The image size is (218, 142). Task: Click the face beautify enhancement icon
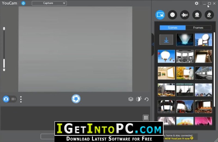(139, 99)
